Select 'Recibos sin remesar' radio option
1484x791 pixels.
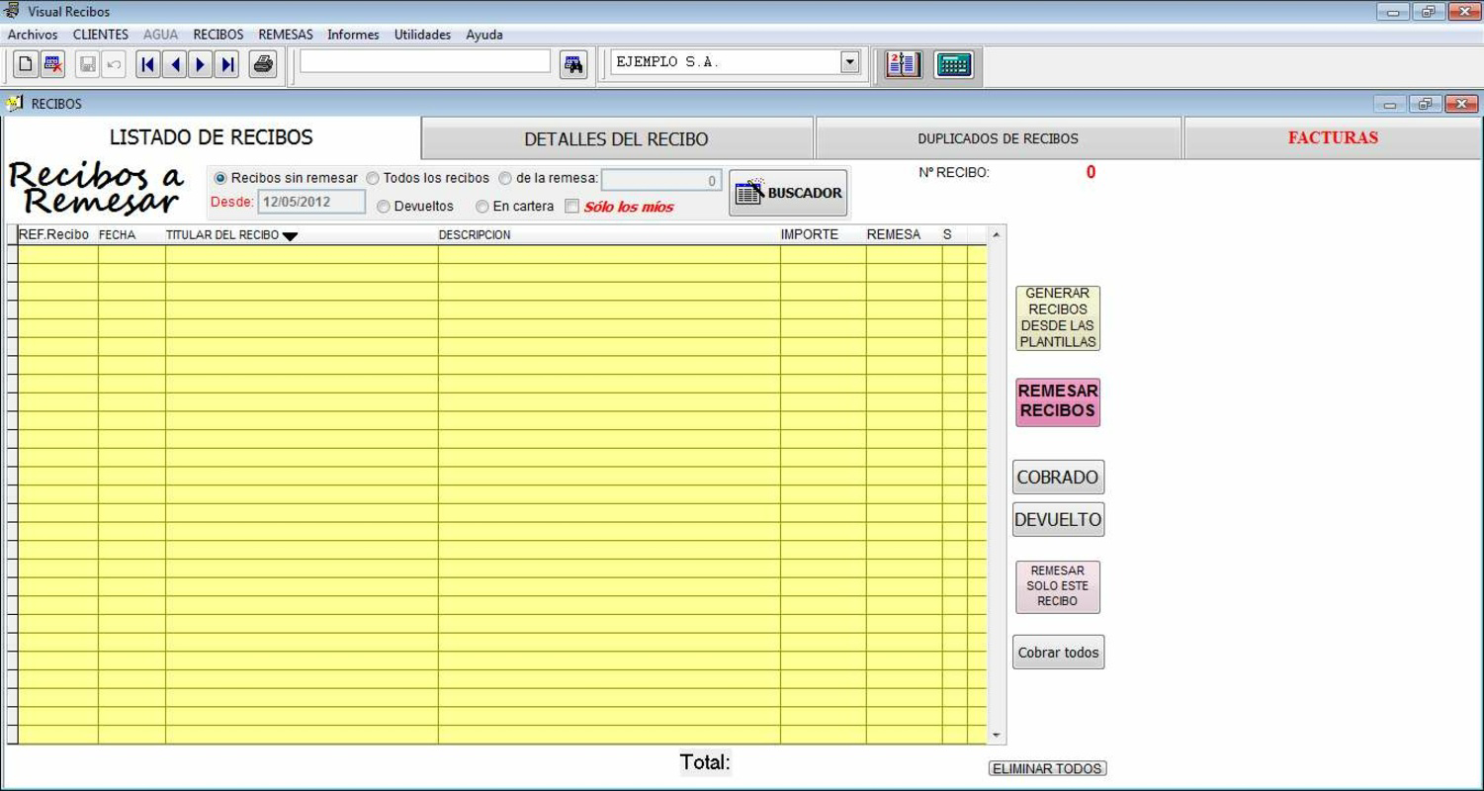(x=220, y=179)
